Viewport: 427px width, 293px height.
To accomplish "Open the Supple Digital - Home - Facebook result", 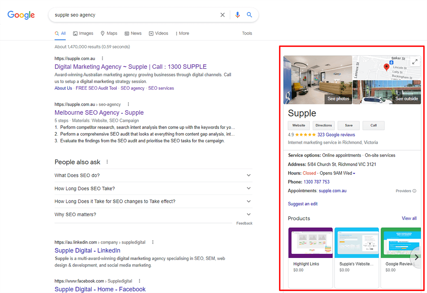I will click(x=100, y=289).
